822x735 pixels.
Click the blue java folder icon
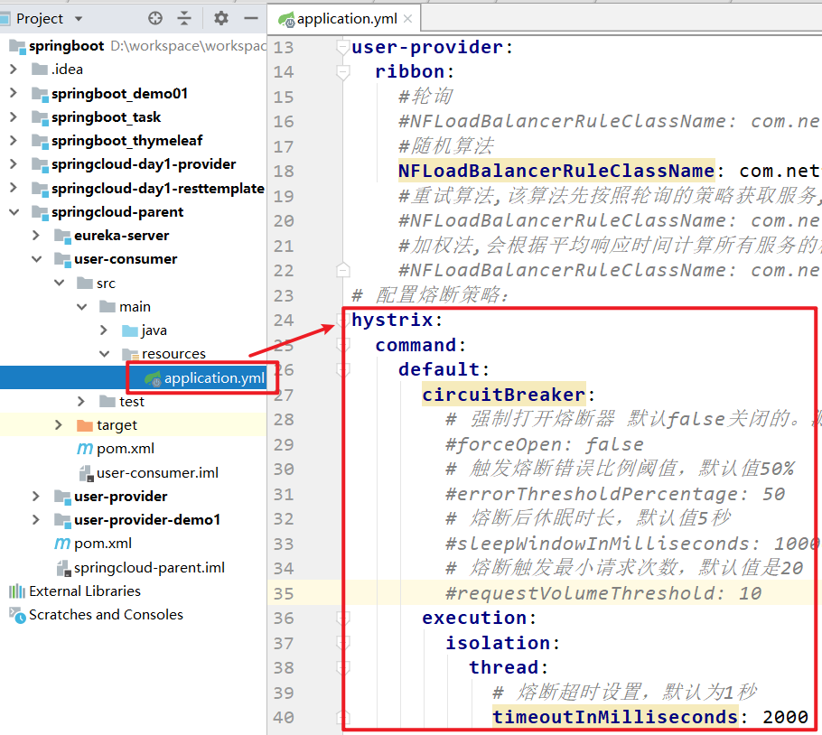pyautogui.click(x=130, y=330)
